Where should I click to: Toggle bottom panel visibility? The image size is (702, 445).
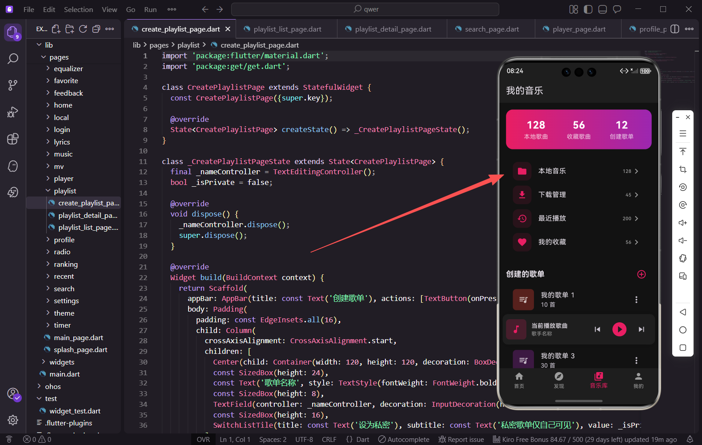pyautogui.click(x=602, y=9)
